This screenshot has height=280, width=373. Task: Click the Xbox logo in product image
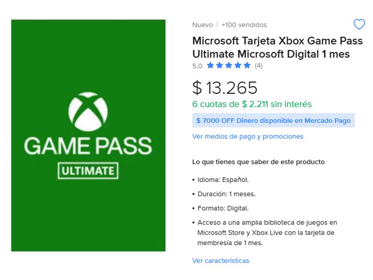(x=88, y=110)
